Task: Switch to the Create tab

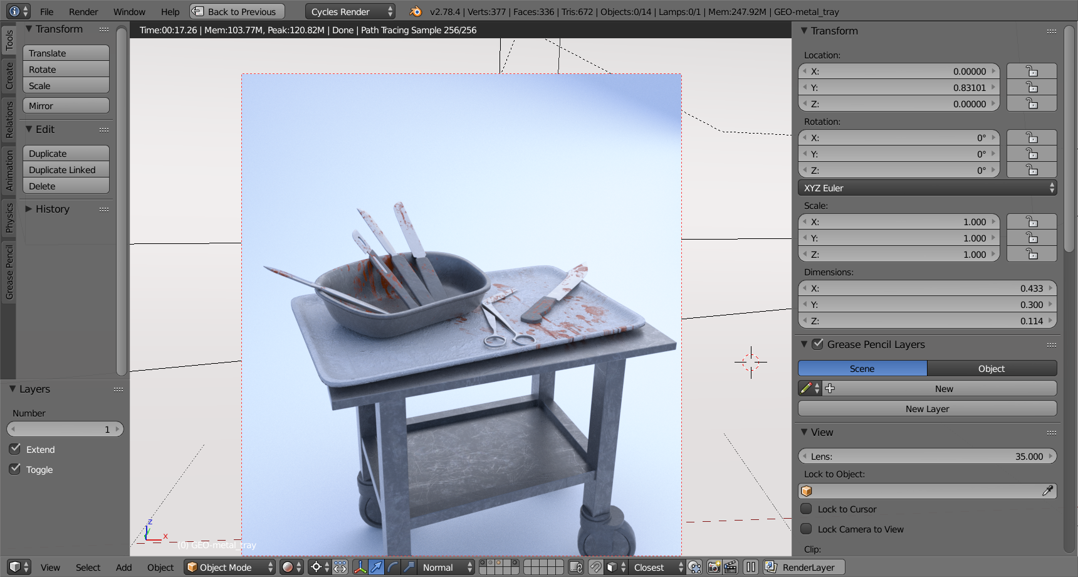Action: point(9,75)
